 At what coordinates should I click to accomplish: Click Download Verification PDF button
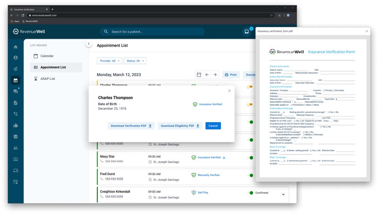131,126
